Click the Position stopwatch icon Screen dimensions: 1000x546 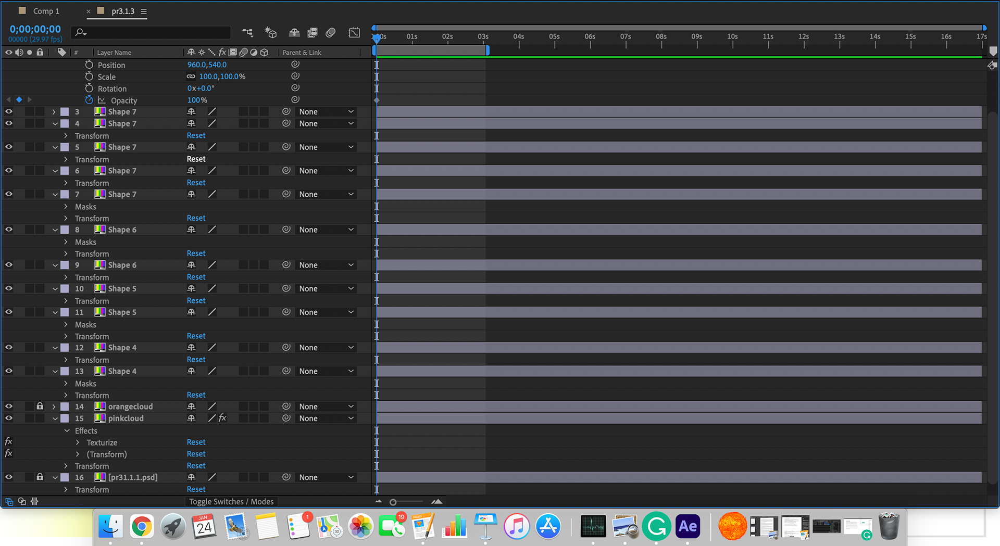click(x=89, y=65)
